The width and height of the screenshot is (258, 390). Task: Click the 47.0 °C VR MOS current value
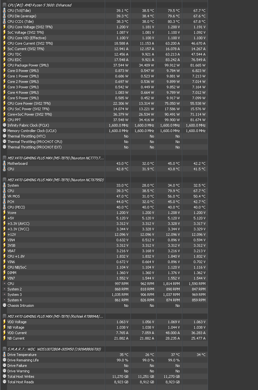coord(122,196)
